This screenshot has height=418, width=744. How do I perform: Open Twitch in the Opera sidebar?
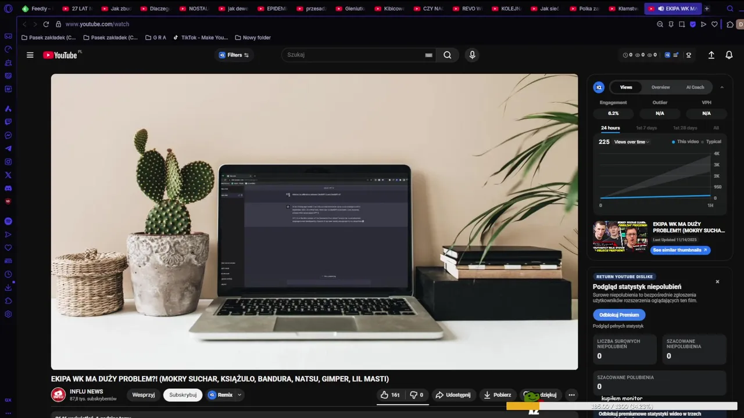click(8, 122)
